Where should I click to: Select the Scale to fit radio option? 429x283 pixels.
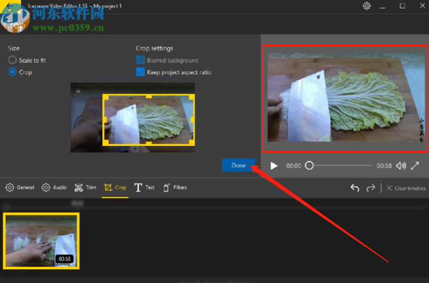(27, 60)
